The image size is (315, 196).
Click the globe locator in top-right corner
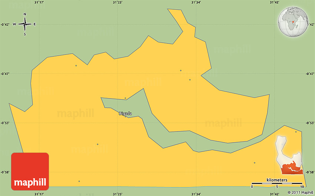pos(294,23)
